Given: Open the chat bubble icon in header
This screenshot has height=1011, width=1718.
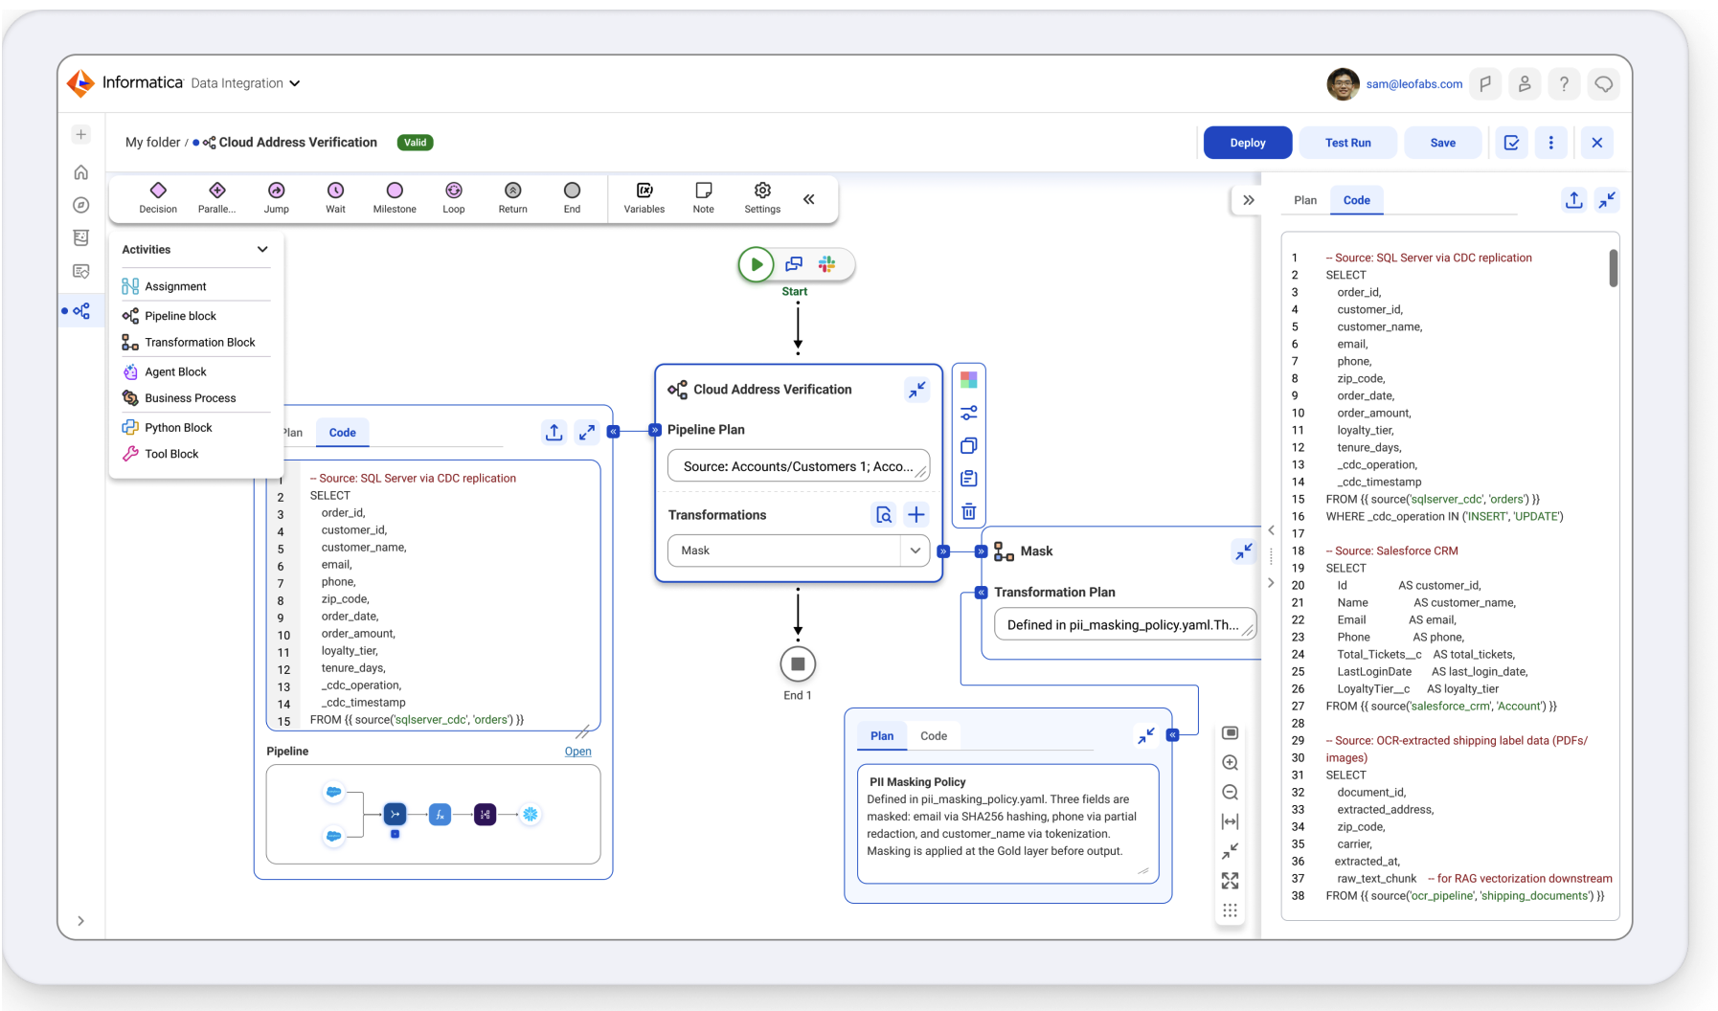Looking at the screenshot, I should (1604, 84).
